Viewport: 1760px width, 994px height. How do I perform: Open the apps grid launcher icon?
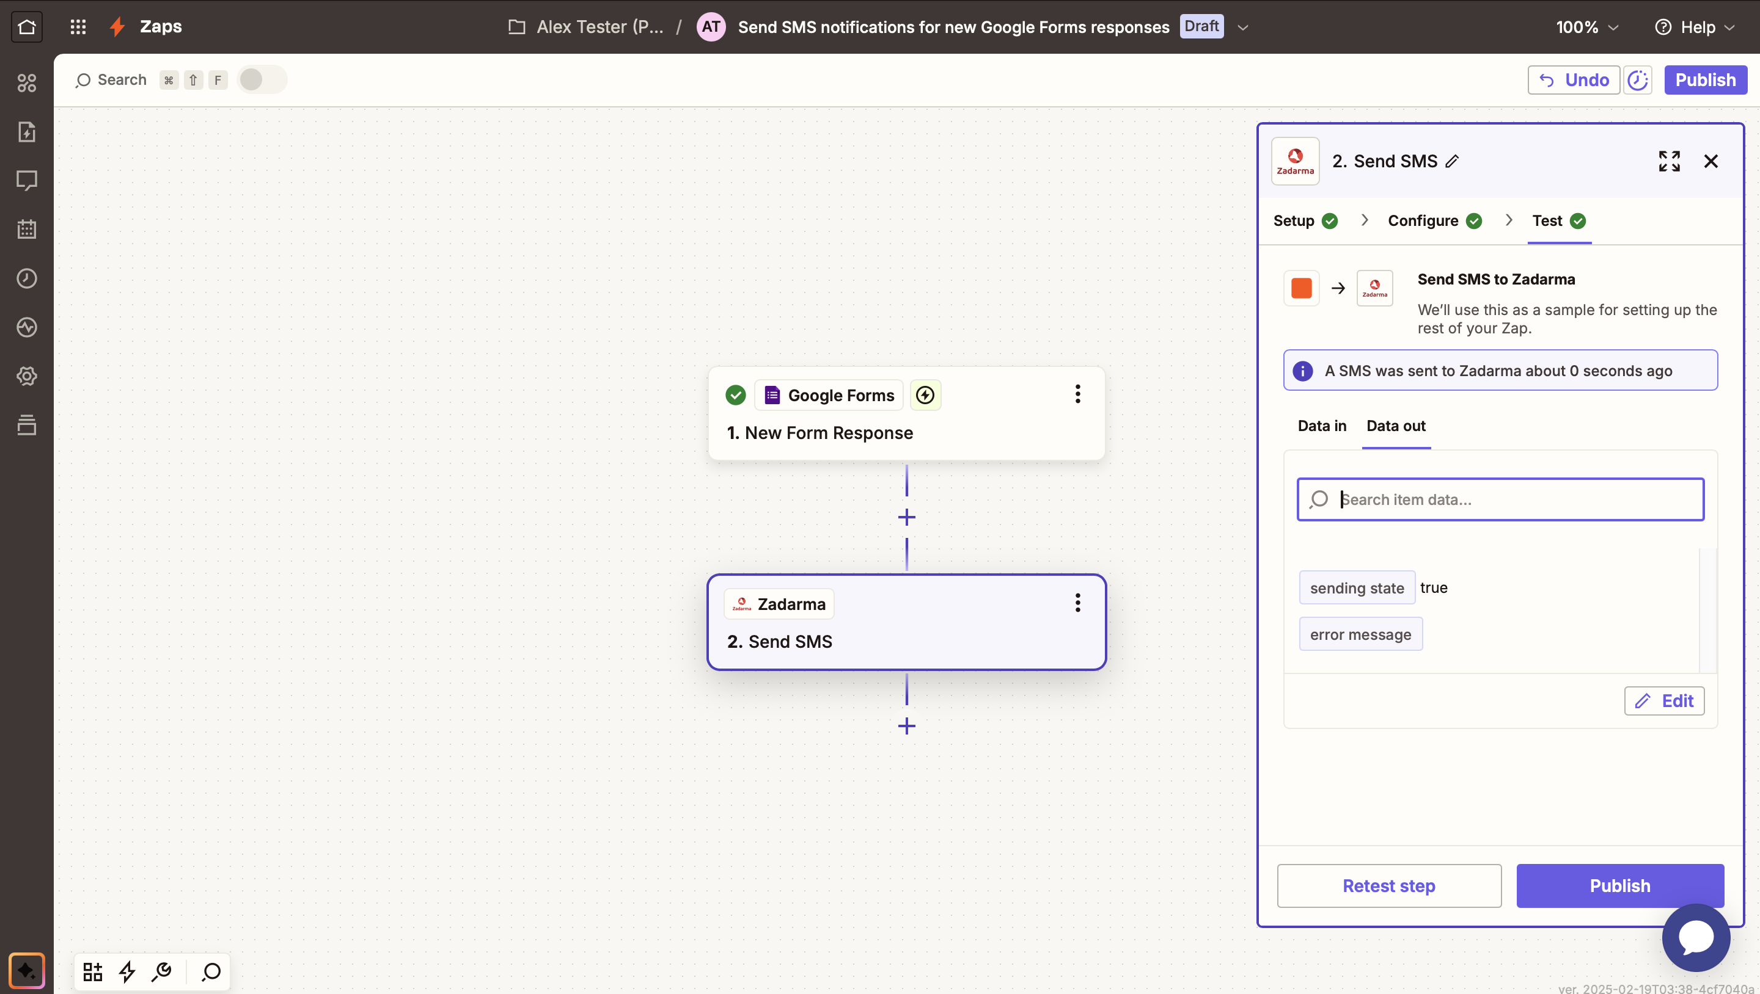[78, 27]
